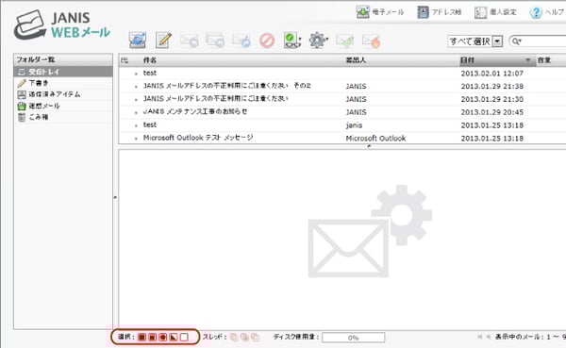Click the reply envelope icon
The width and height of the screenshot is (566, 348).
tap(190, 41)
